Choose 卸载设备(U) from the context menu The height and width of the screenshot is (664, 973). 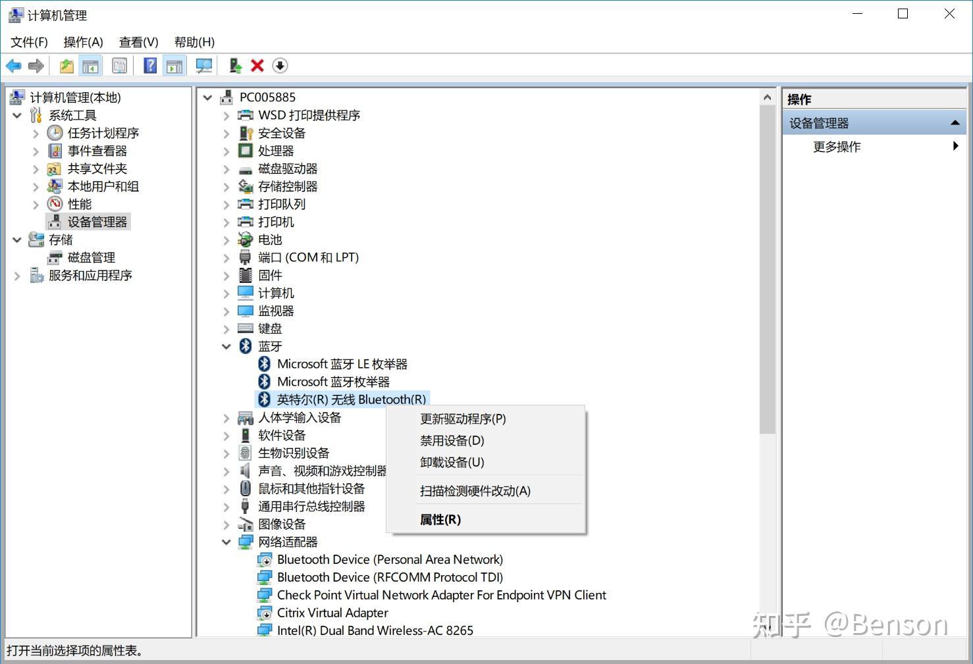click(486, 463)
